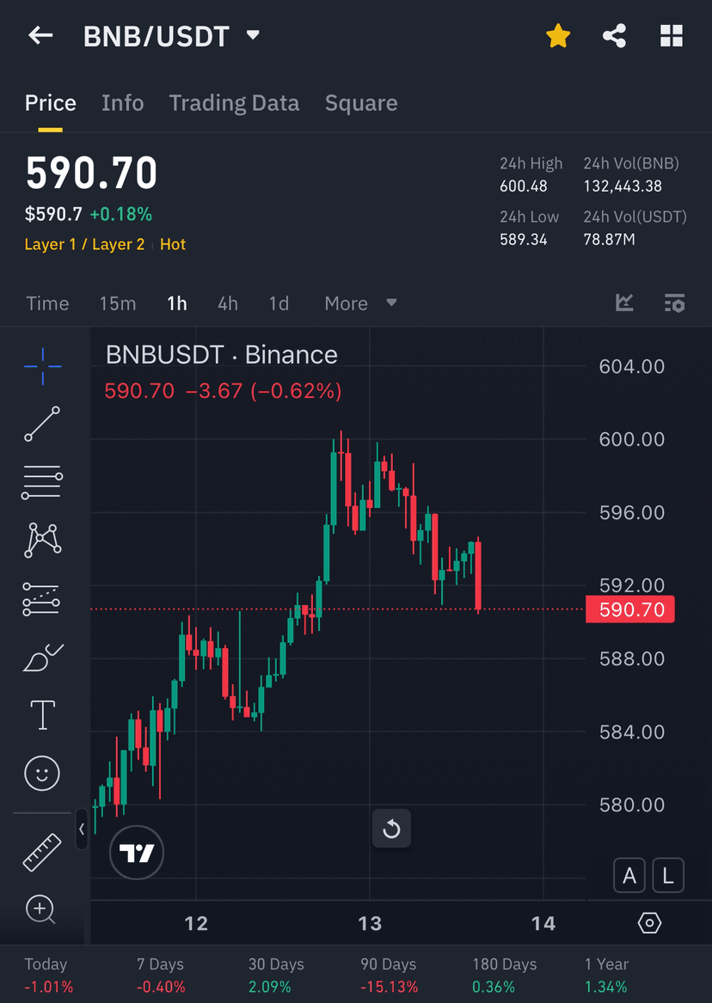The height and width of the screenshot is (1003, 712).
Task: Switch to the Info tab
Action: tap(123, 103)
